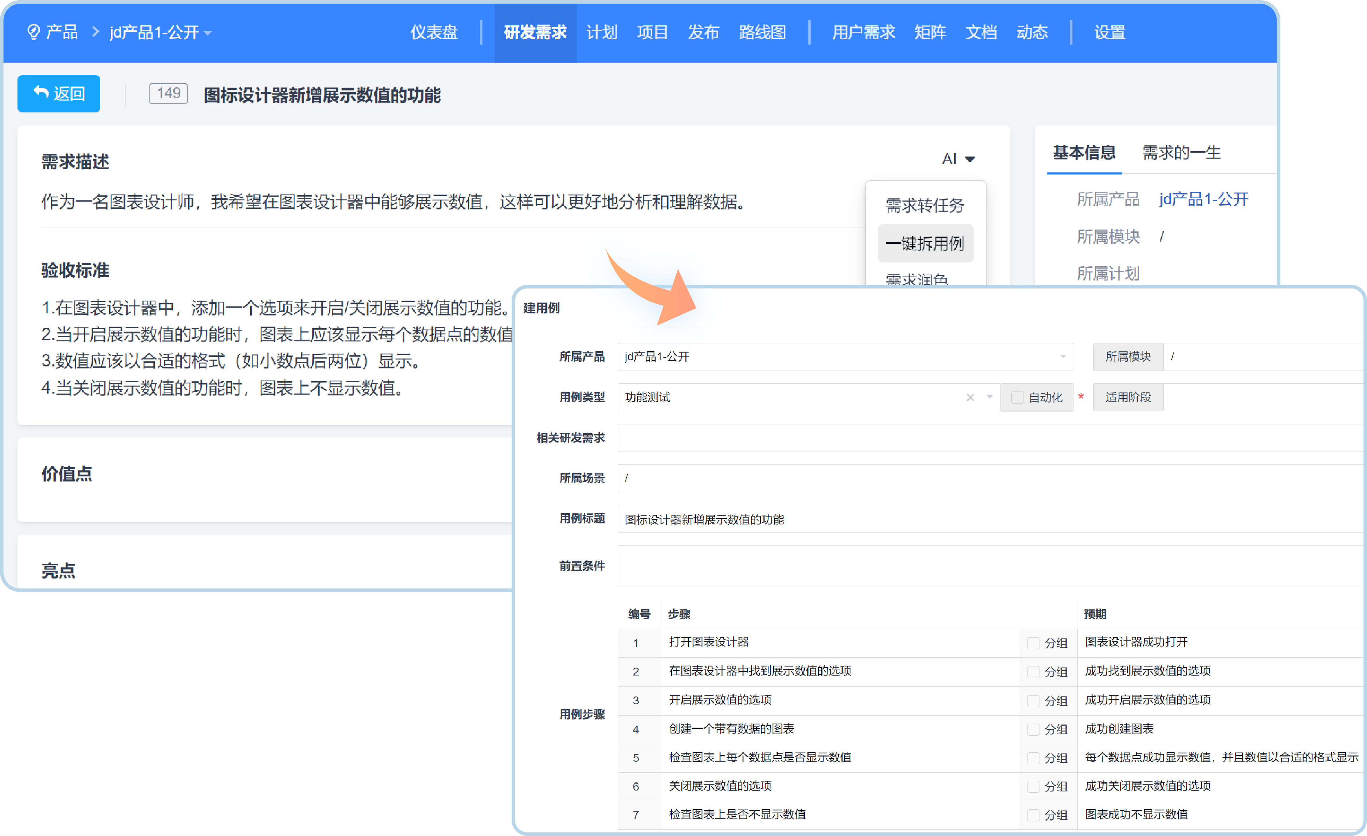Open the 所属产品 dropdown in case form

click(1063, 357)
